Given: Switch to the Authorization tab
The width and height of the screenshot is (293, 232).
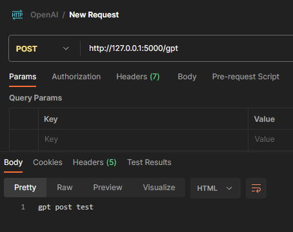Looking at the screenshot, I should point(76,77).
